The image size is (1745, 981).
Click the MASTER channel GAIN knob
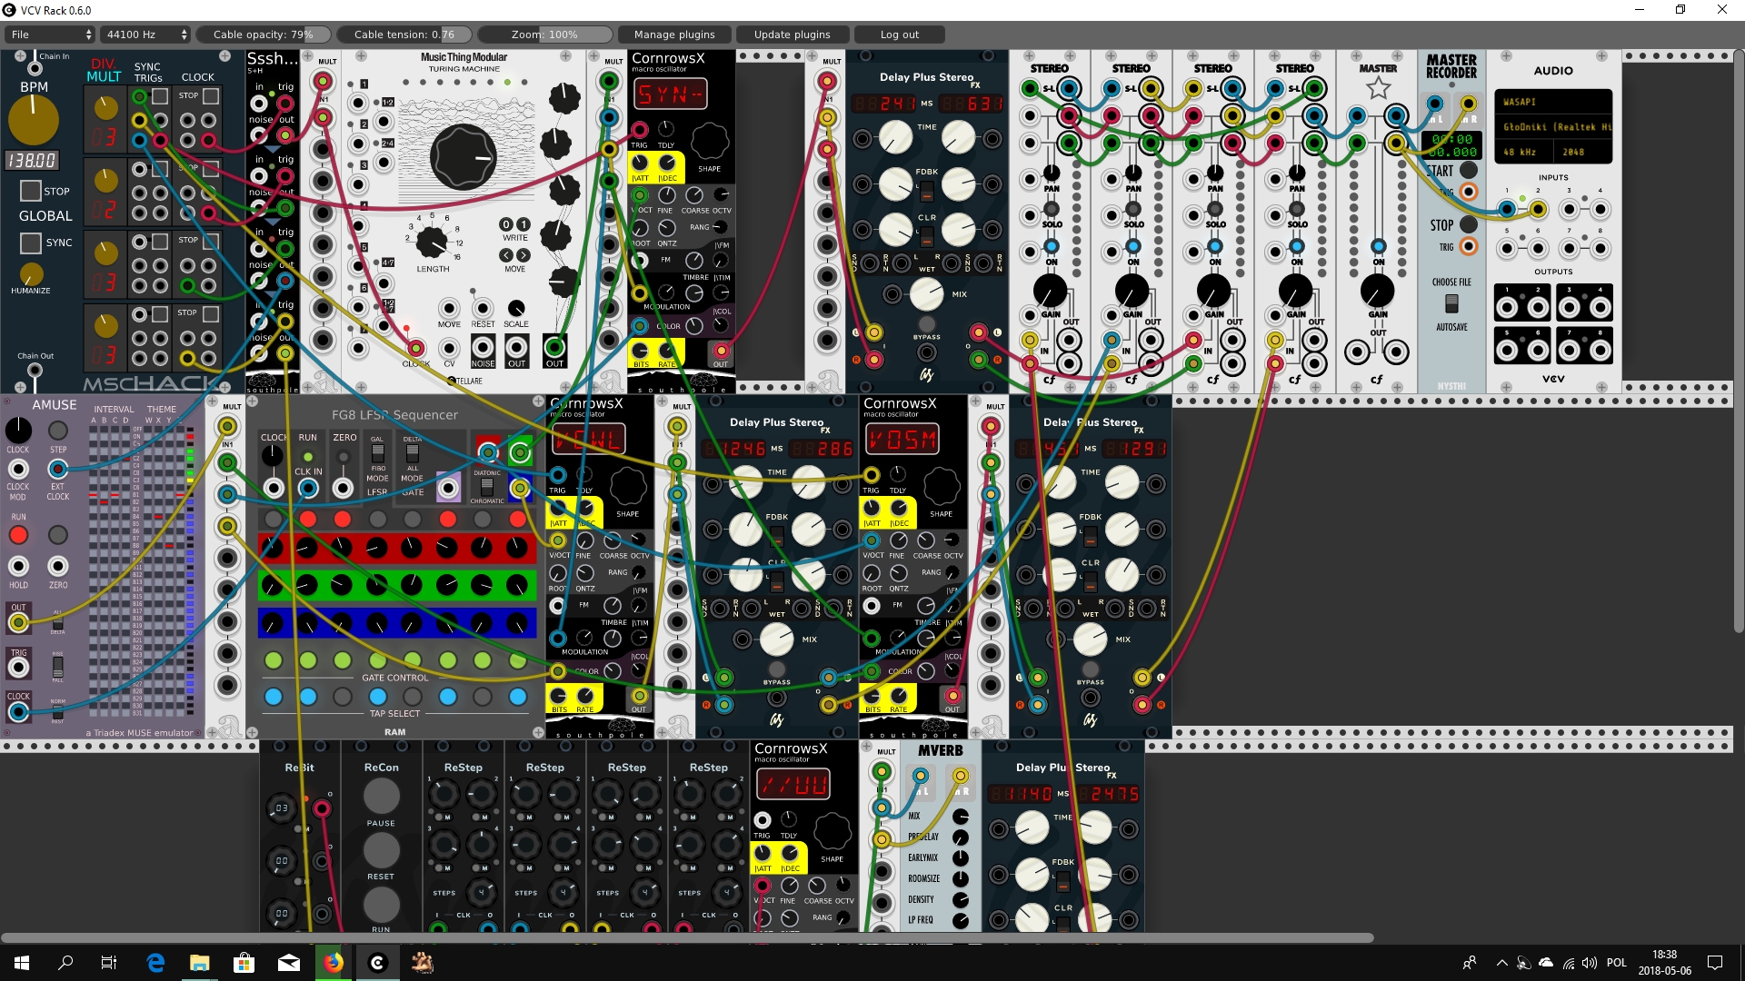[1378, 291]
